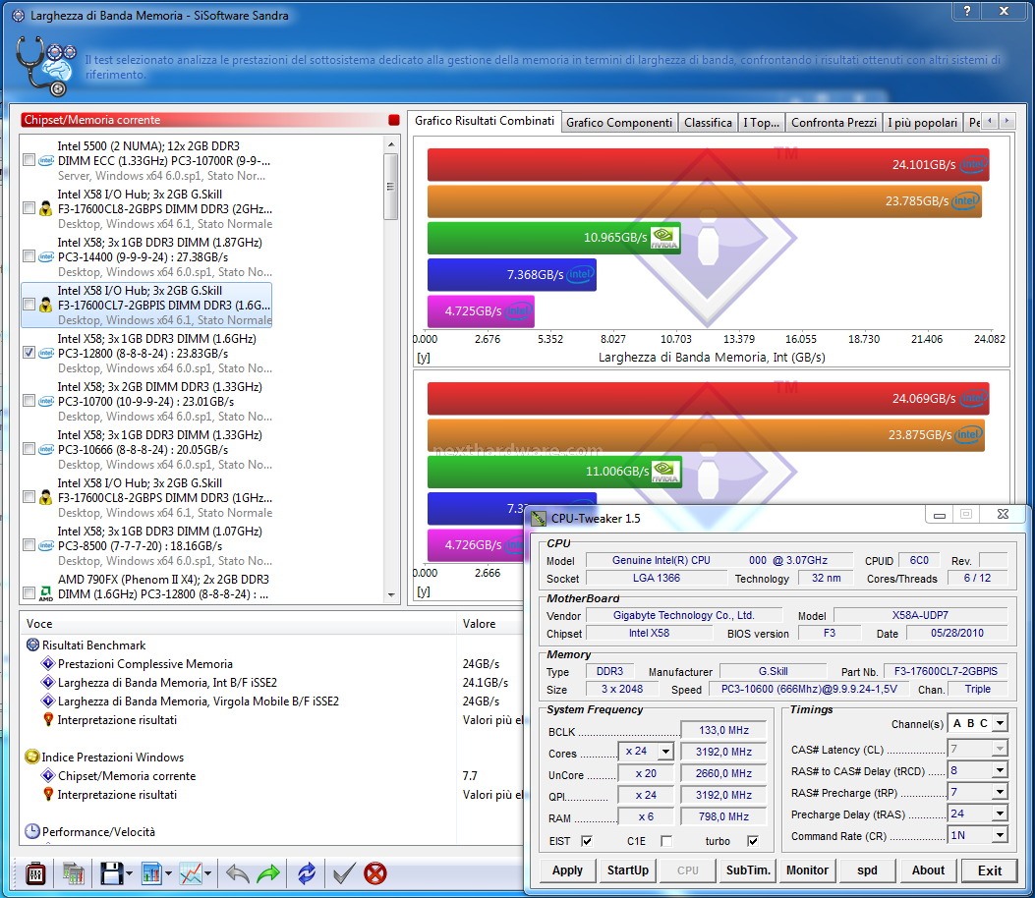
Task: Click the grey checkmark OK icon
Action: tap(344, 874)
